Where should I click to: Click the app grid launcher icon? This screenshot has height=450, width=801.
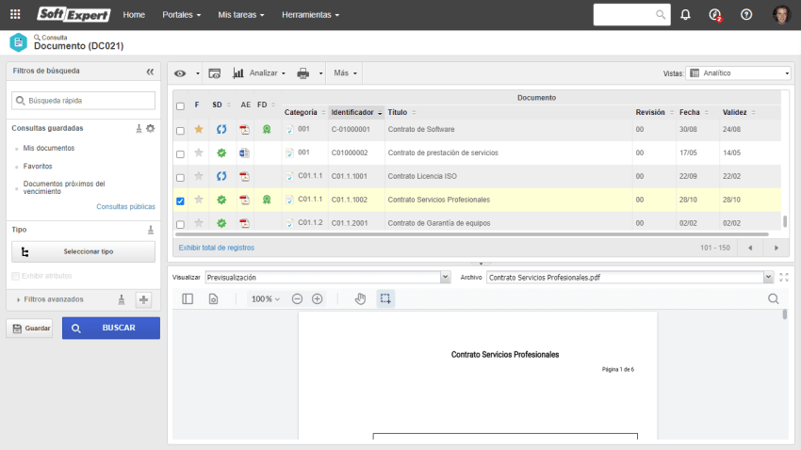[15, 15]
